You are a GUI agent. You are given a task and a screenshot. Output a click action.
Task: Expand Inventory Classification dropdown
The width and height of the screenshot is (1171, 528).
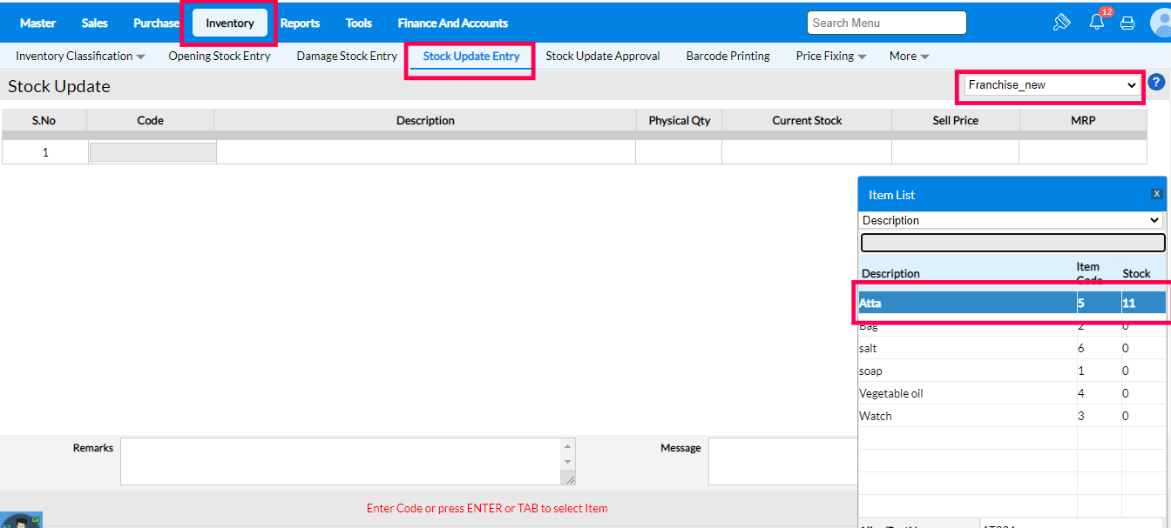pos(80,56)
